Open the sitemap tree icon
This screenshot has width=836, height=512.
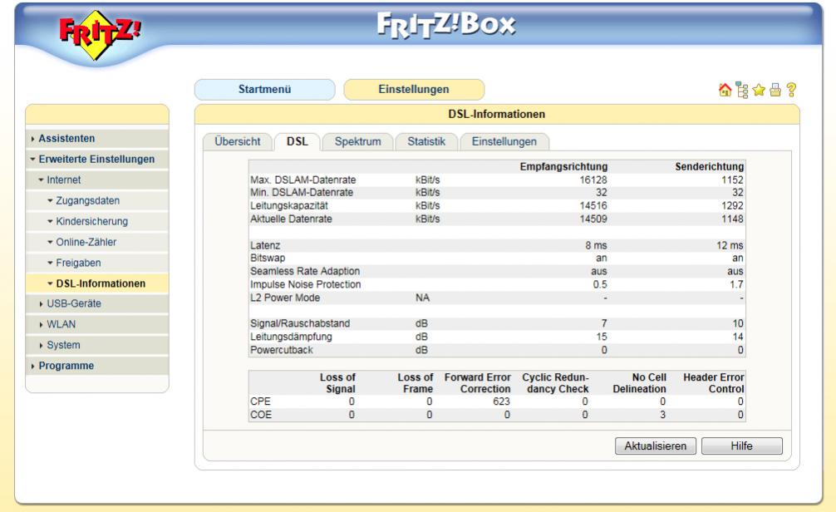click(741, 90)
